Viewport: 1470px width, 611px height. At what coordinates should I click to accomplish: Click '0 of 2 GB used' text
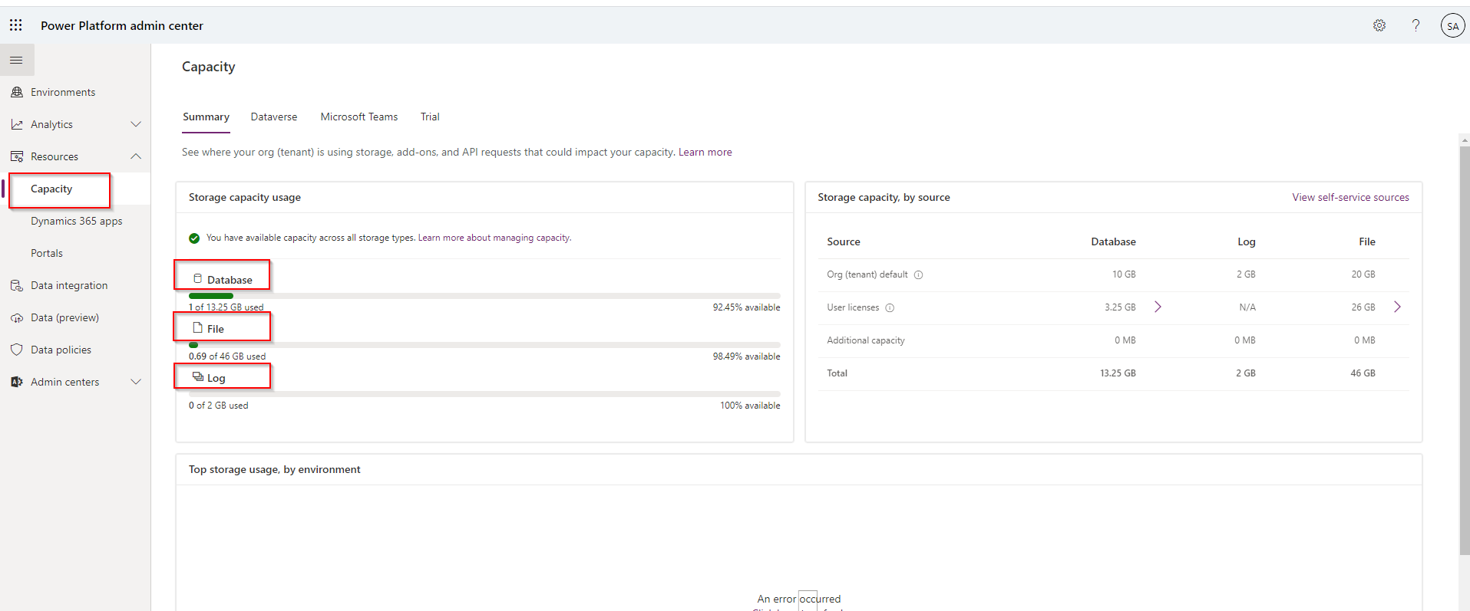[x=219, y=406]
